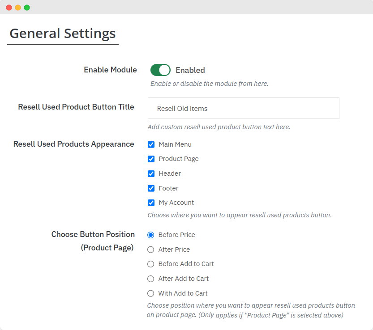The width and height of the screenshot is (373, 330).
Task: Uncheck the Header checkbox
Action: (151, 173)
